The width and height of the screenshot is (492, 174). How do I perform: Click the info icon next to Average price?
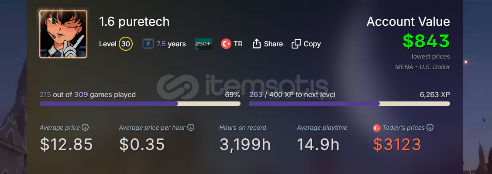(85, 127)
